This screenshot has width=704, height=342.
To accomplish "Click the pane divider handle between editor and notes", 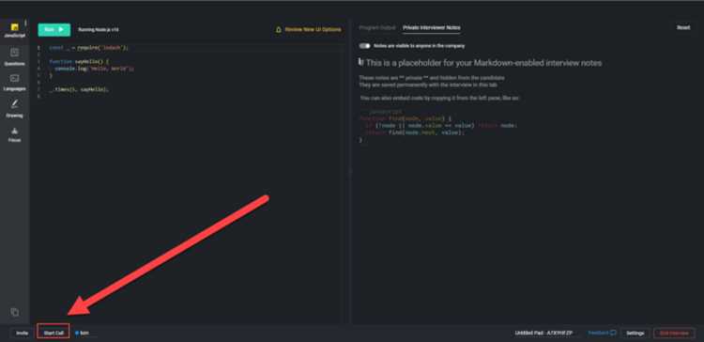I will tap(350, 171).
